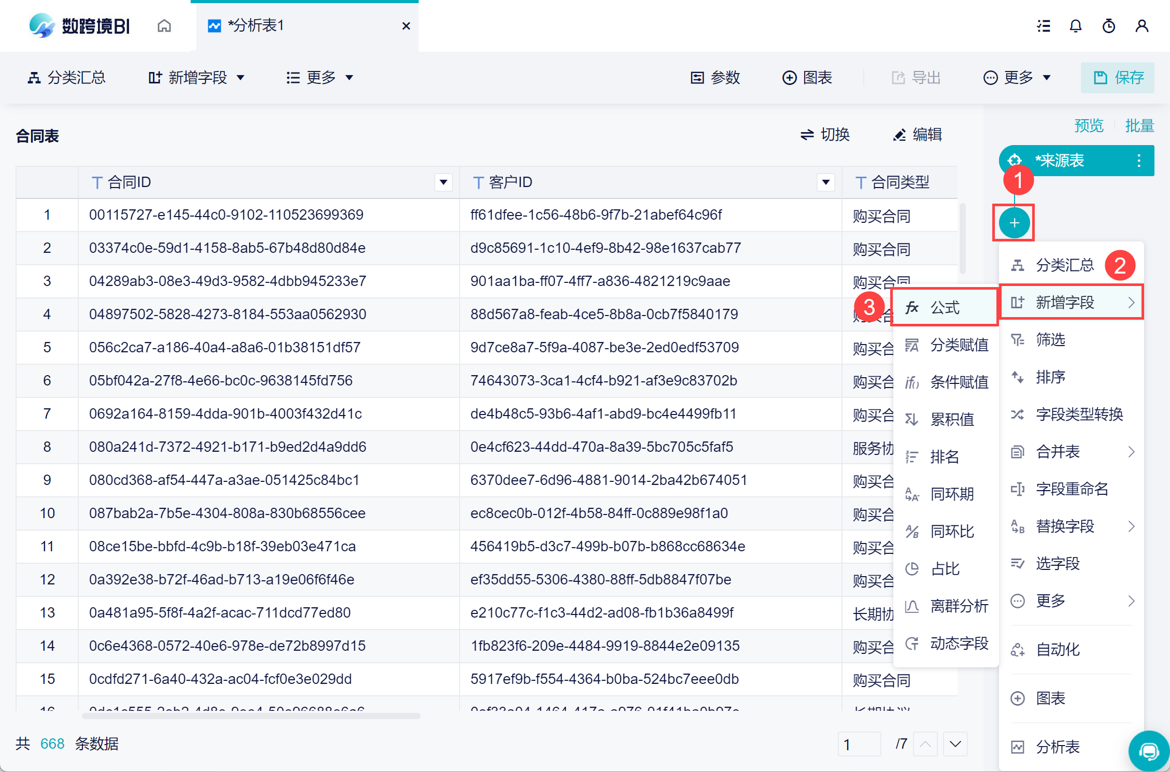Expand the top toolbar 新增字段 dropdown
This screenshot has height=772, width=1170.
pyautogui.click(x=196, y=78)
